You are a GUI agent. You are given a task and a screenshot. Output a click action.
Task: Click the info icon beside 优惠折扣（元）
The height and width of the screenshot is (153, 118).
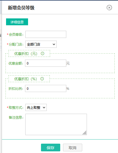[42, 54]
